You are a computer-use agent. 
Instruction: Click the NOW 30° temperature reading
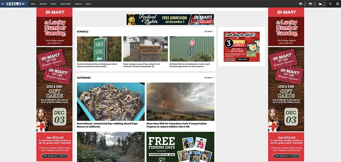[305, 5]
